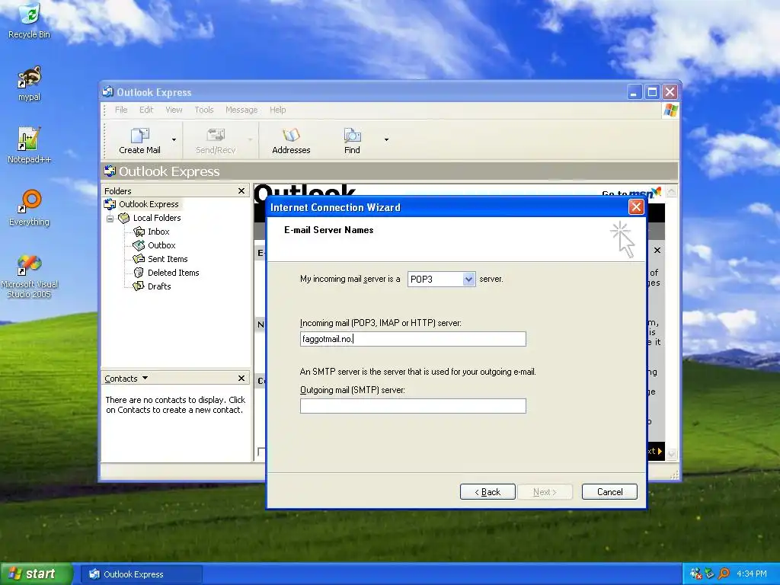The height and width of the screenshot is (585, 780).
Task: Open the Create Mail stationery dropdown arrow
Action: tap(174, 140)
